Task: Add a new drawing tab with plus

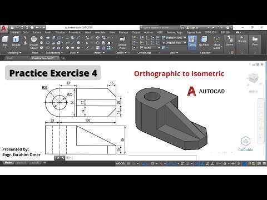Action: point(63,58)
